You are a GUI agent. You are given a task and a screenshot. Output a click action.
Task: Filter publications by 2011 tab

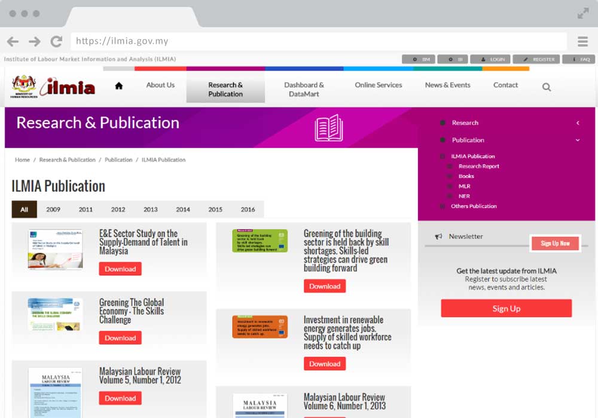(x=86, y=210)
